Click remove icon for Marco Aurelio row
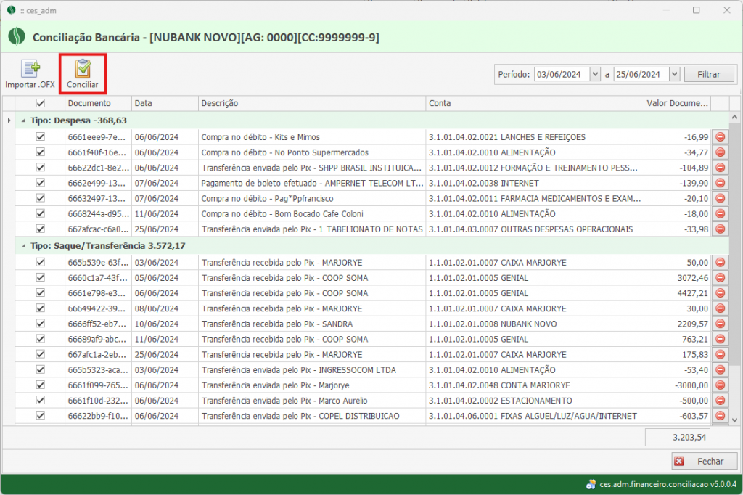This screenshot has width=743, height=495. point(721,400)
